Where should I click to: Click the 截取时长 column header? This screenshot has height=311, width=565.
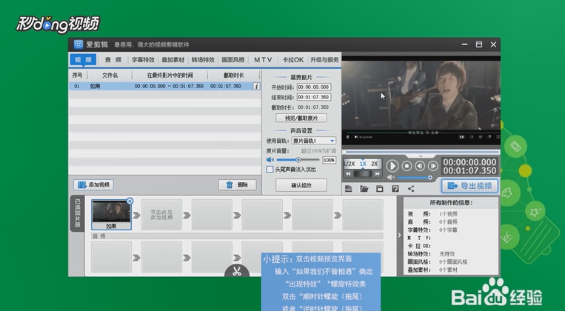[233, 76]
